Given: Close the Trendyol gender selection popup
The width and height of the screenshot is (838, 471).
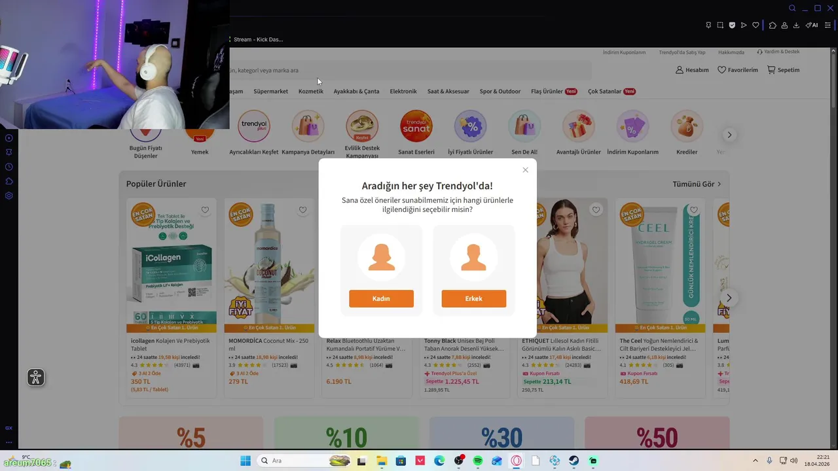Looking at the screenshot, I should (525, 170).
